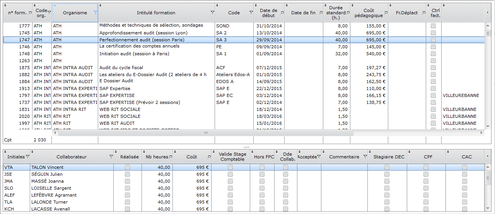Select 'La certification des comptes annuels' row
495x214 pixels.
(x=244, y=47)
